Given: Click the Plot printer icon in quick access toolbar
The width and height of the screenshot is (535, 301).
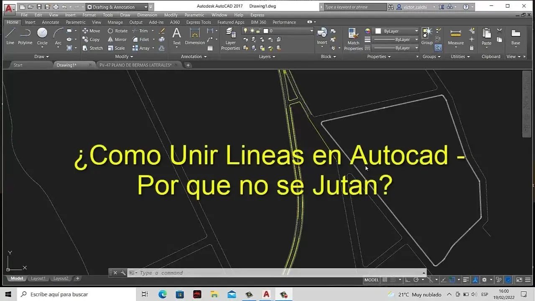Looking at the screenshot, I should (56, 7).
